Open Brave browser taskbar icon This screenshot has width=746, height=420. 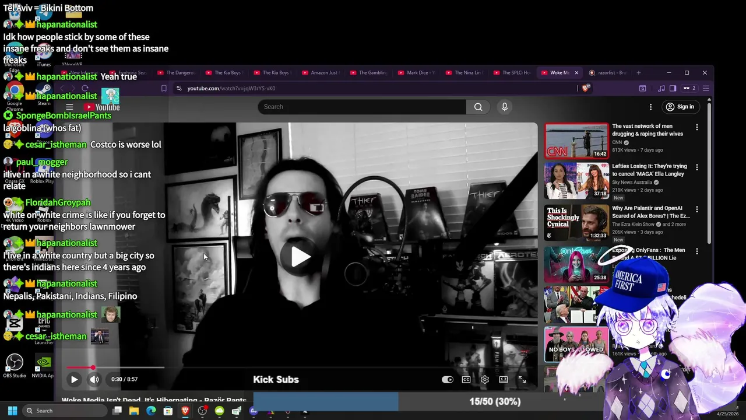click(185, 411)
